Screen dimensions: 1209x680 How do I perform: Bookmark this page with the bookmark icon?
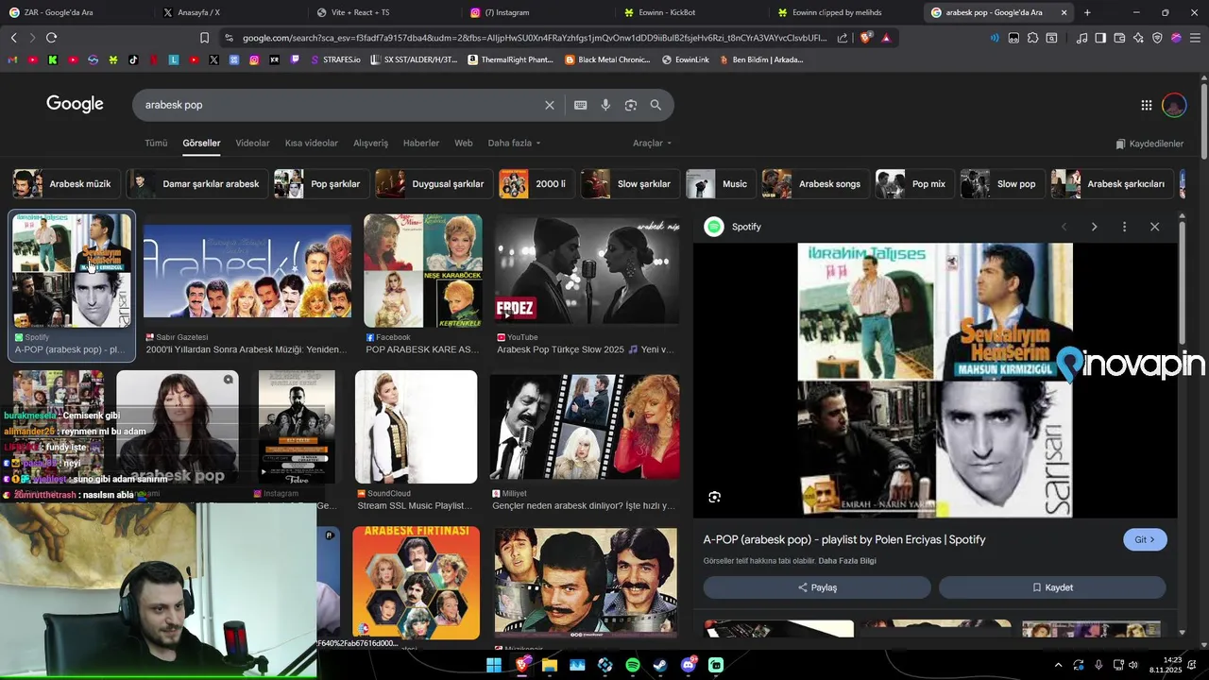click(204, 38)
